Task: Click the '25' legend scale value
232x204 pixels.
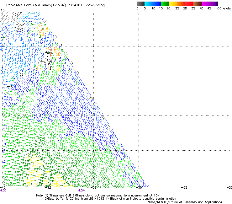Action: (177, 8)
